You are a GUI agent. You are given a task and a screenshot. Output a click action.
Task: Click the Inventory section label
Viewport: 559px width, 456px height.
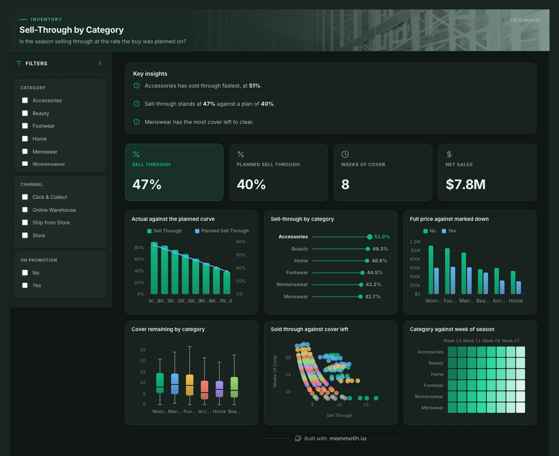click(46, 20)
